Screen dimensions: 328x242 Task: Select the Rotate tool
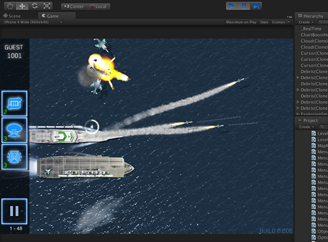click(x=35, y=6)
